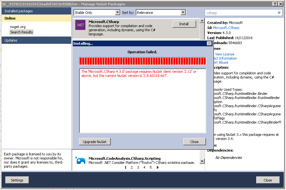
Task: Select the nuget.org source
Action: (18, 27)
